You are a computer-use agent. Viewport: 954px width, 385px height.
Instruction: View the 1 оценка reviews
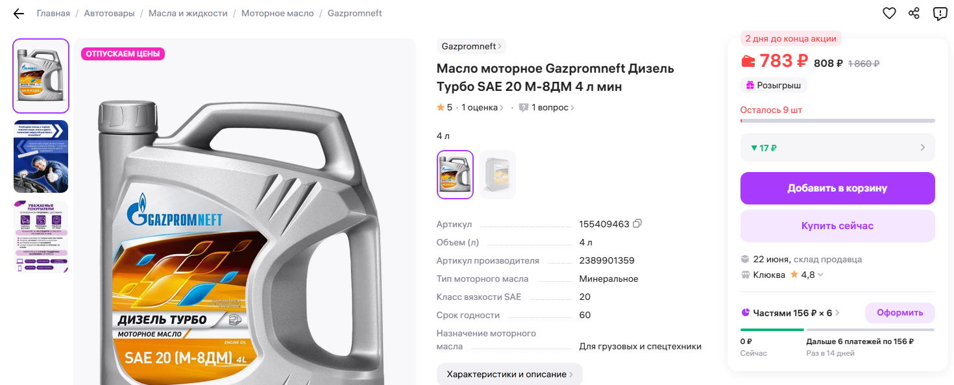[x=483, y=108]
